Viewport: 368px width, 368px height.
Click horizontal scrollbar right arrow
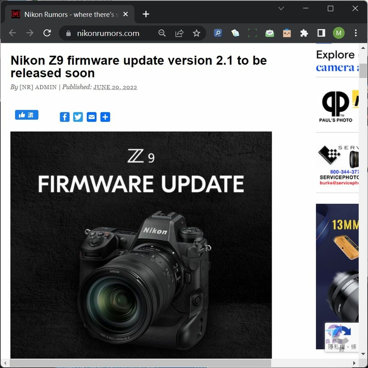click(354, 363)
